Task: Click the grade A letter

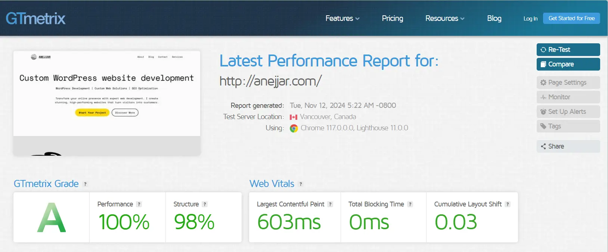Action: pyautogui.click(x=52, y=218)
